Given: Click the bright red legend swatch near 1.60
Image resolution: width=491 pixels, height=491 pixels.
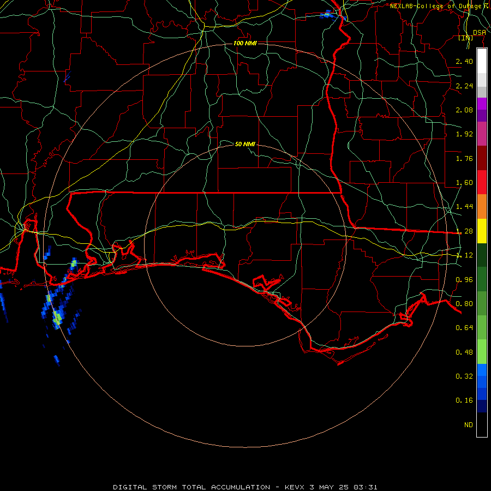Looking at the screenshot, I should (x=482, y=182).
